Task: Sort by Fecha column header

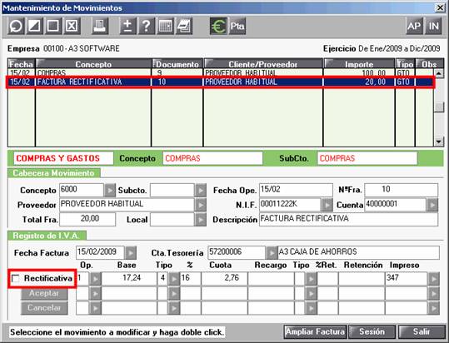Action: coord(21,64)
